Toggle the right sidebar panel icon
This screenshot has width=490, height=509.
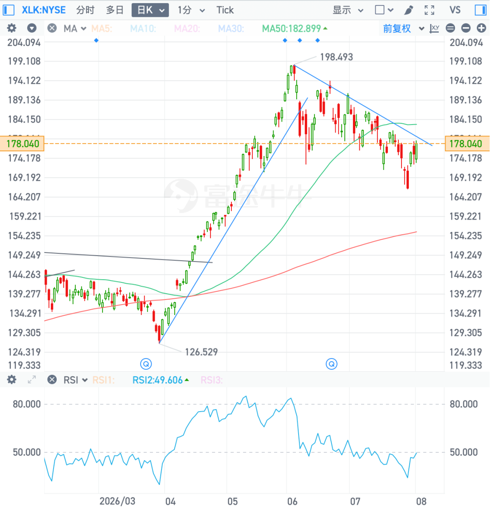480,10
